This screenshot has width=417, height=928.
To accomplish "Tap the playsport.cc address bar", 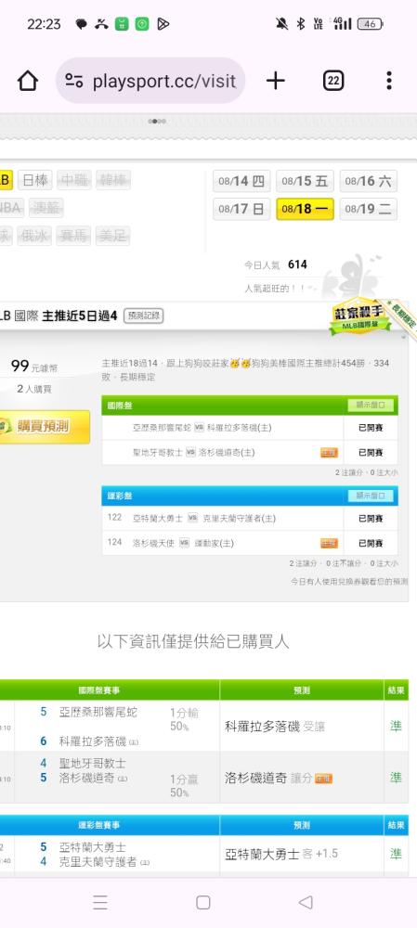I will 150,81.
